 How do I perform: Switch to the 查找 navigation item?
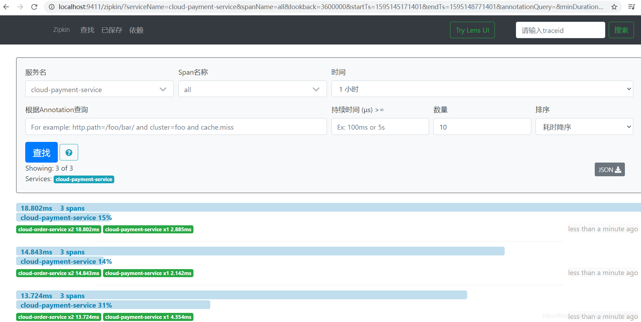coord(87,30)
